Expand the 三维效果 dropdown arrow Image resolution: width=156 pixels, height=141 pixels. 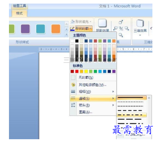tap(140, 35)
